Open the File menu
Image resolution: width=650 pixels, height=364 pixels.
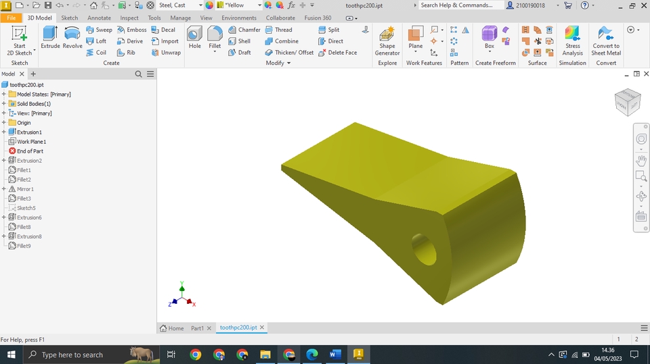[x=12, y=18]
